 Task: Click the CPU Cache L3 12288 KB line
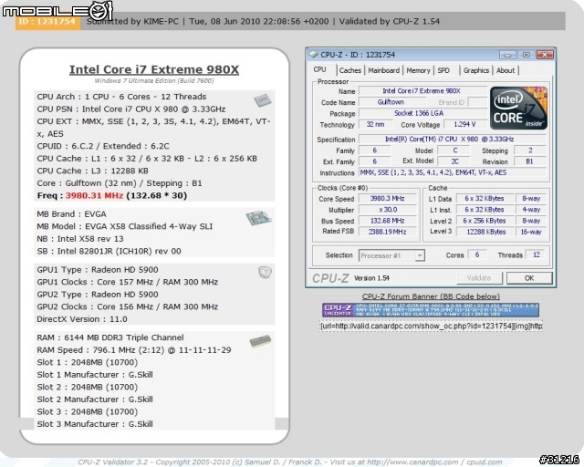coord(92,171)
